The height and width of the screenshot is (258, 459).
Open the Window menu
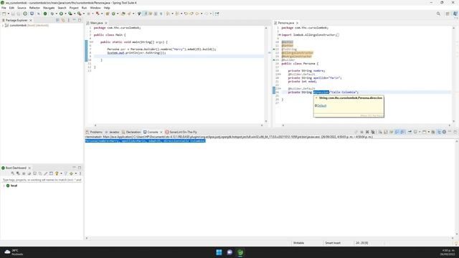point(95,8)
